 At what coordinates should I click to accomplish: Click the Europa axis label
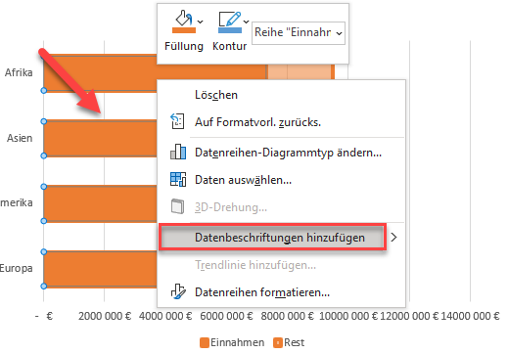[x=17, y=268]
